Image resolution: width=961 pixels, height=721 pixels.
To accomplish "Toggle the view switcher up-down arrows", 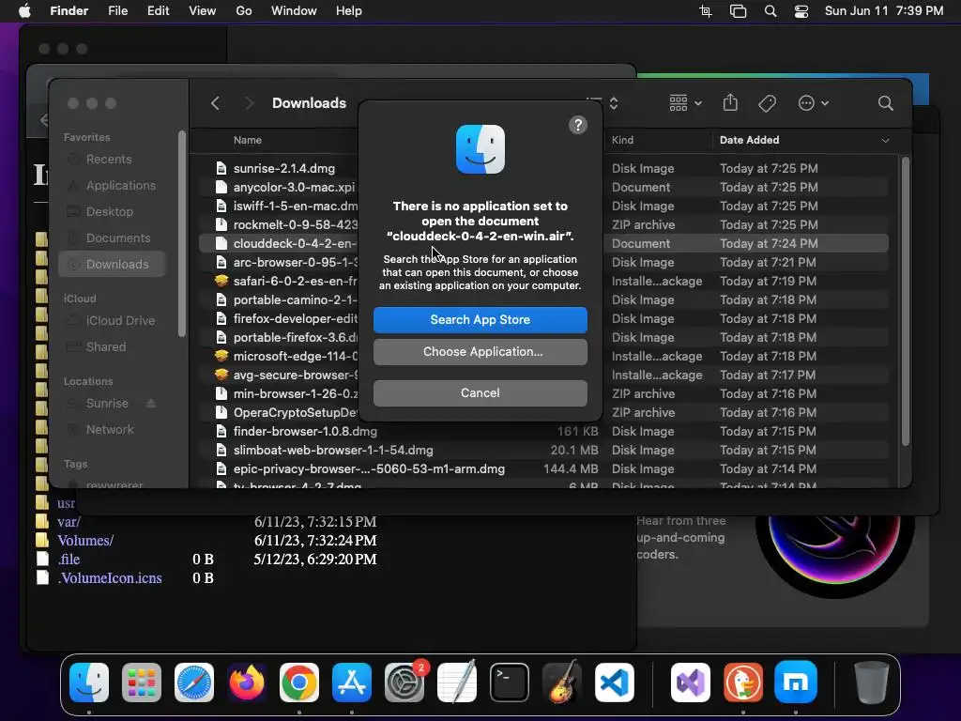I will (614, 103).
